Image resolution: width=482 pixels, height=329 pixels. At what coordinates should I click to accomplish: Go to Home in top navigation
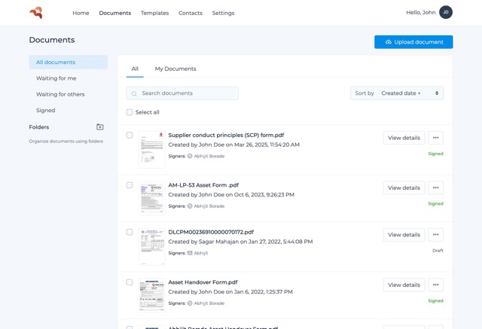[81, 13]
